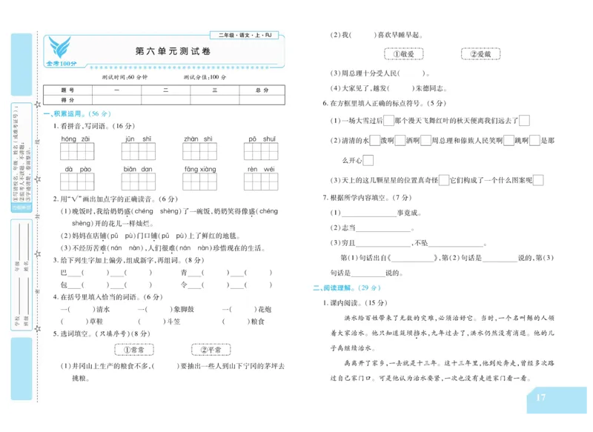The height and width of the screenshot is (432, 593).
Task: Click the decorative dotted divider under the title
Action: (193, 66)
